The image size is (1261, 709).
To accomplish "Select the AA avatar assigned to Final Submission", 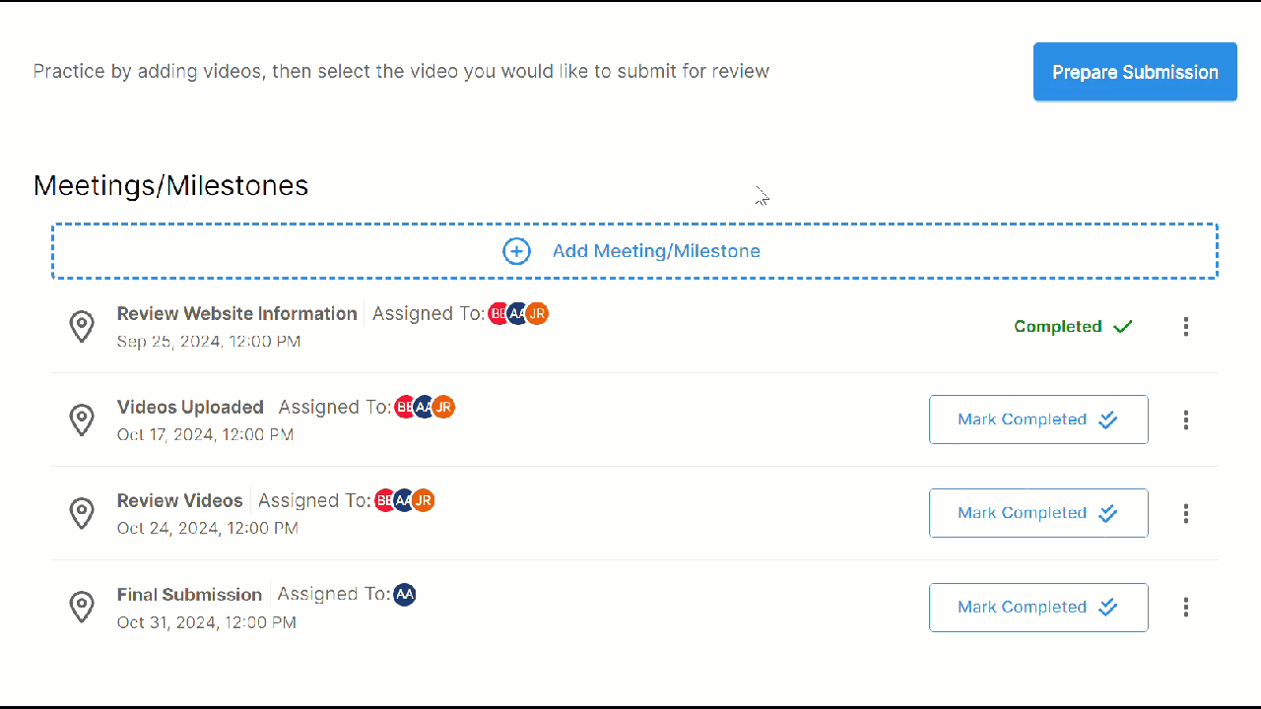I will click(404, 594).
